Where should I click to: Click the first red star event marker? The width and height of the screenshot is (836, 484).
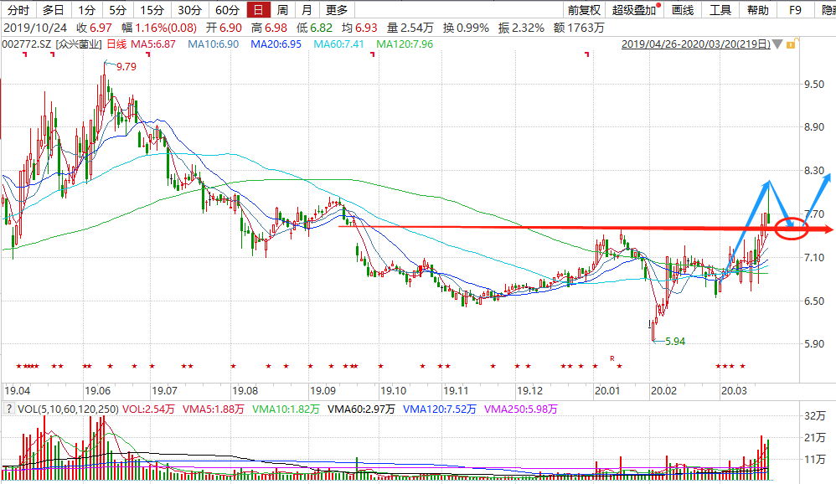pyautogui.click(x=20, y=366)
